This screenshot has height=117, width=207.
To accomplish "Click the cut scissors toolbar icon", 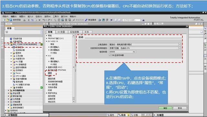I will pyautogui.click(x=29, y=20).
